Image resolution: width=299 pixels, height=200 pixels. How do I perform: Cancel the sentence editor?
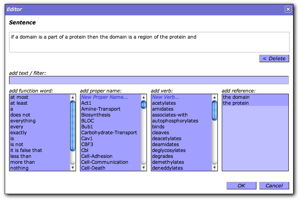coord(274,185)
